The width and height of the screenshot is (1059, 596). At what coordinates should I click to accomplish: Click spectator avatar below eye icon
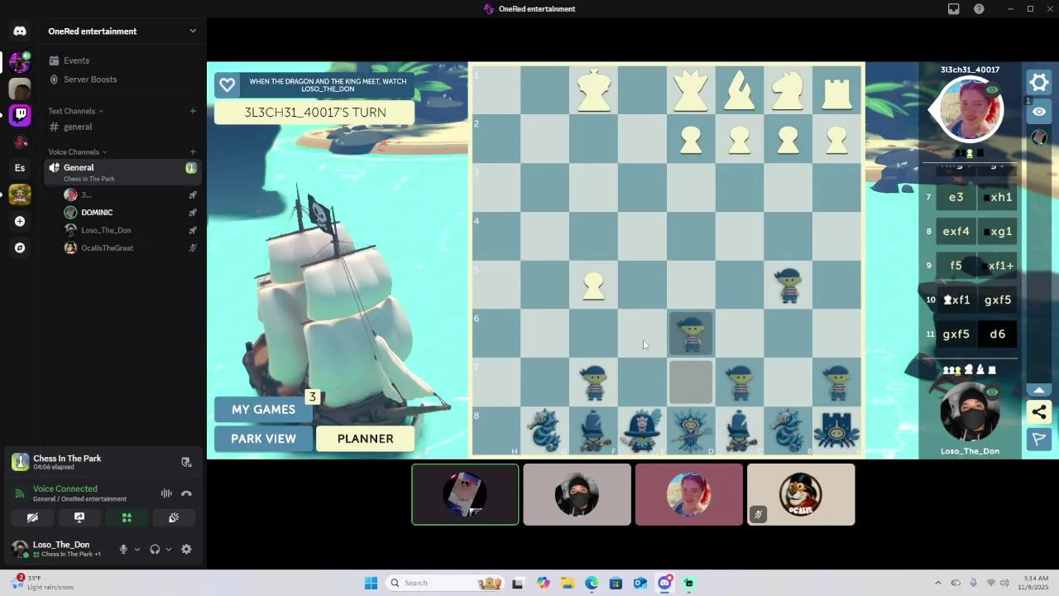pyautogui.click(x=1040, y=137)
